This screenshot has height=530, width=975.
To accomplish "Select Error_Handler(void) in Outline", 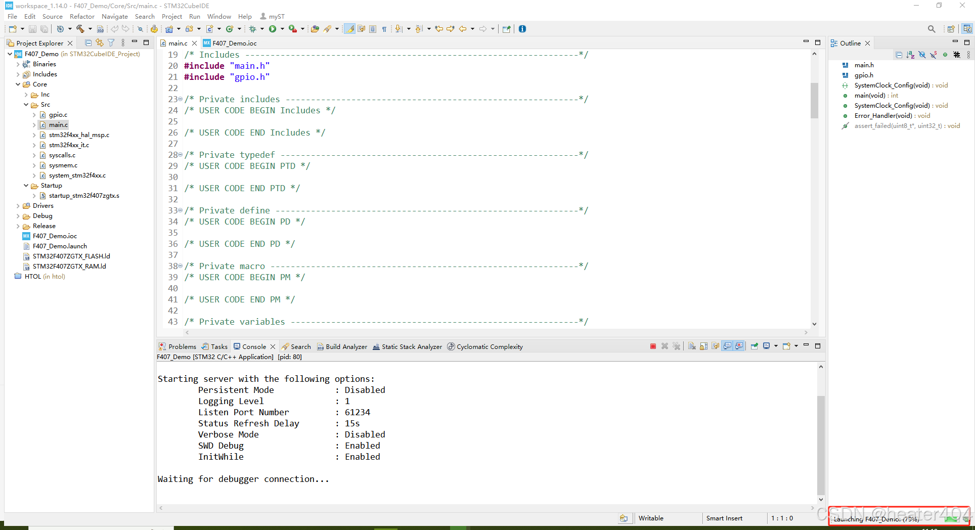I will pos(892,116).
